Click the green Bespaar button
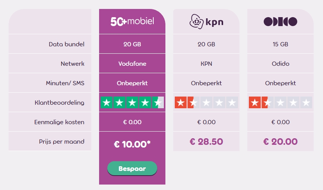This screenshot has height=190, width=323. click(132, 169)
